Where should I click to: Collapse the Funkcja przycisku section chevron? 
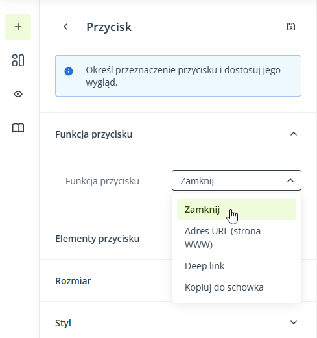294,134
